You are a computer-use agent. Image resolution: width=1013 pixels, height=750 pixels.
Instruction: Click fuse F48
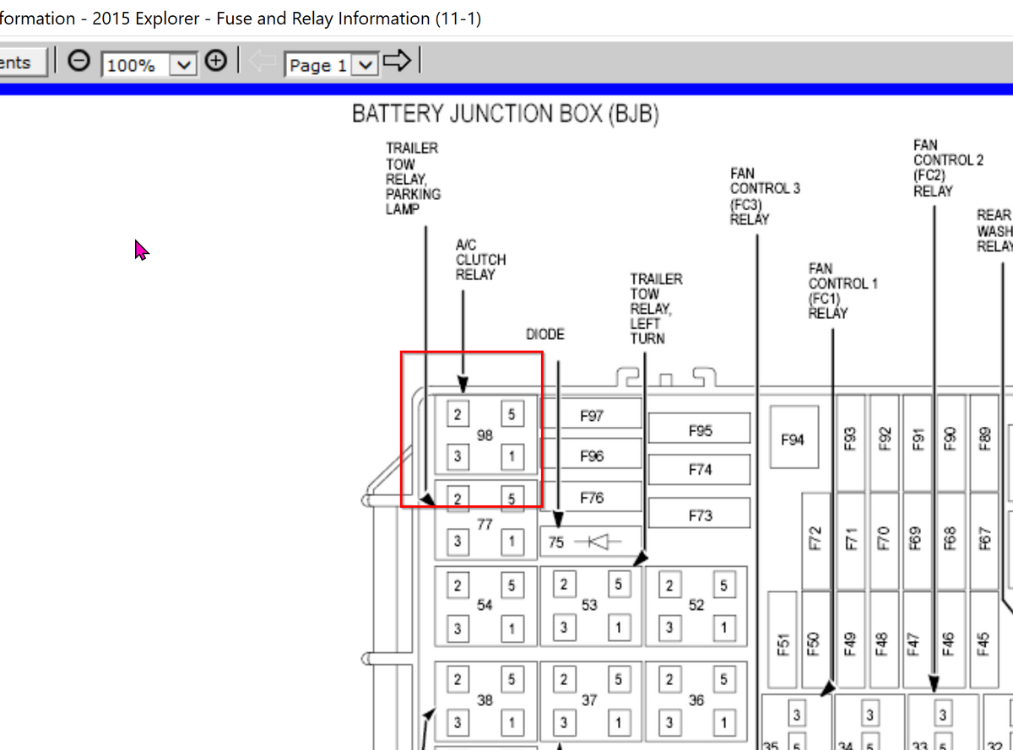884,641
